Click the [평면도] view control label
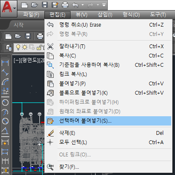The height and width of the screenshot is (175, 175). click(x=30, y=60)
